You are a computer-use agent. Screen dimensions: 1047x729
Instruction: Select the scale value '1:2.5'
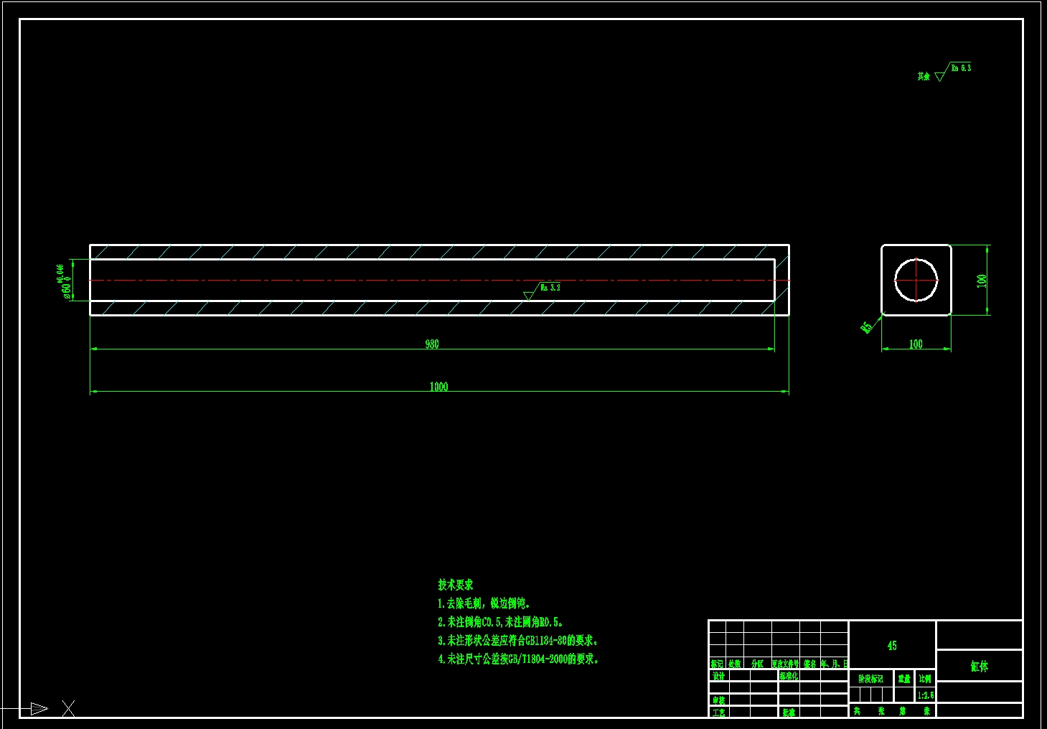pyautogui.click(x=926, y=695)
